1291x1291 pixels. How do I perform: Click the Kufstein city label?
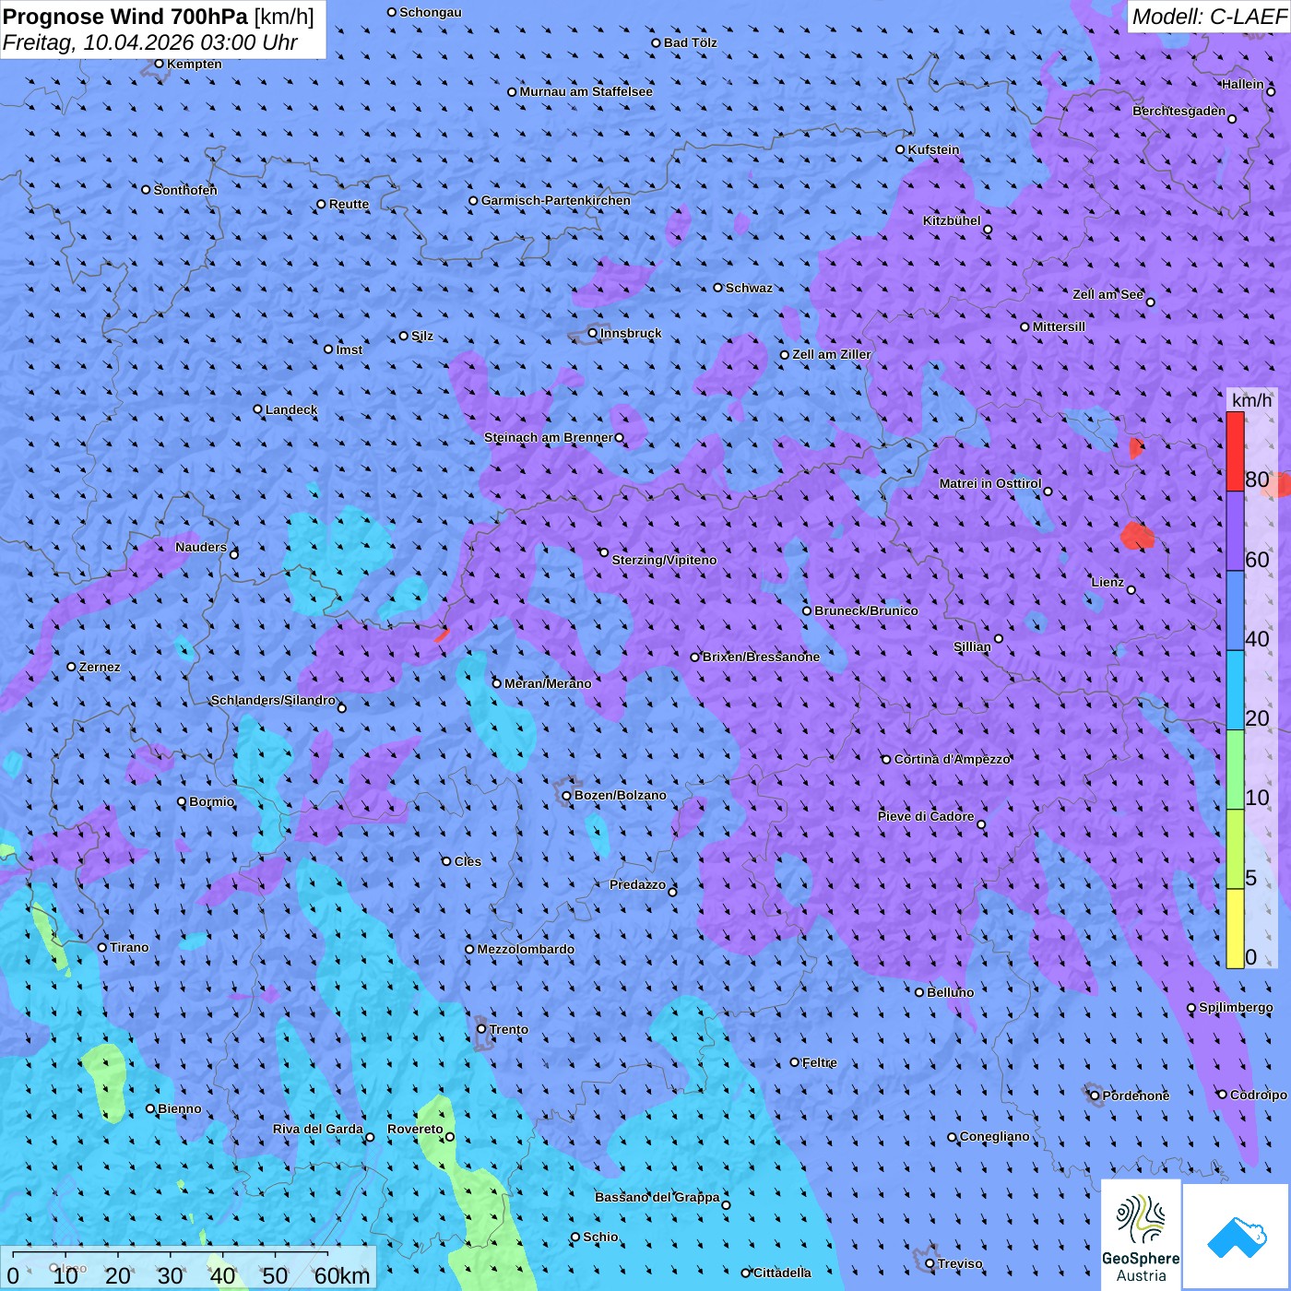tap(933, 149)
